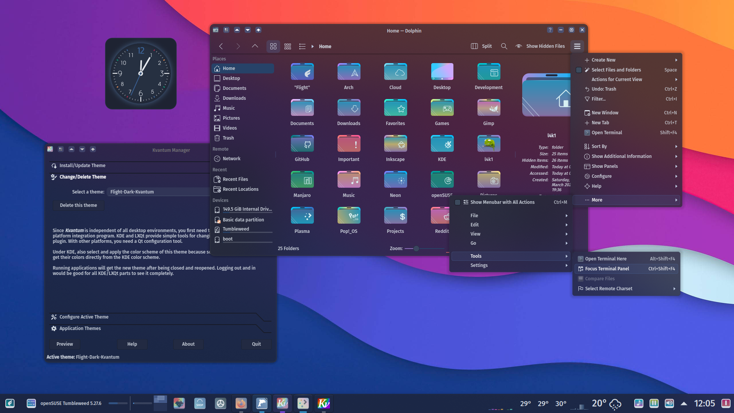Click About button in Kvantum Manager
The width and height of the screenshot is (734, 413).
[x=188, y=344]
